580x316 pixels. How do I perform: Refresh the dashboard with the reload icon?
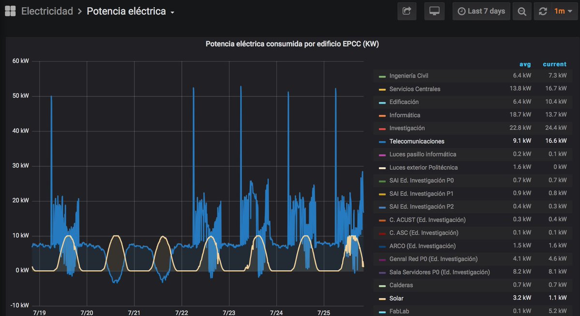[x=543, y=11]
